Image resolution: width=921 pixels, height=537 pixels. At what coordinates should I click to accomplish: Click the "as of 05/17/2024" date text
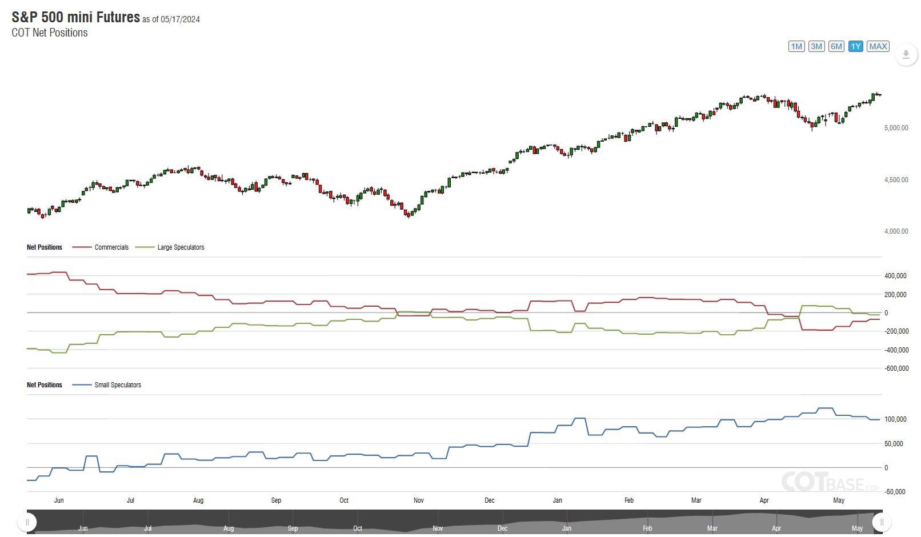tap(171, 19)
